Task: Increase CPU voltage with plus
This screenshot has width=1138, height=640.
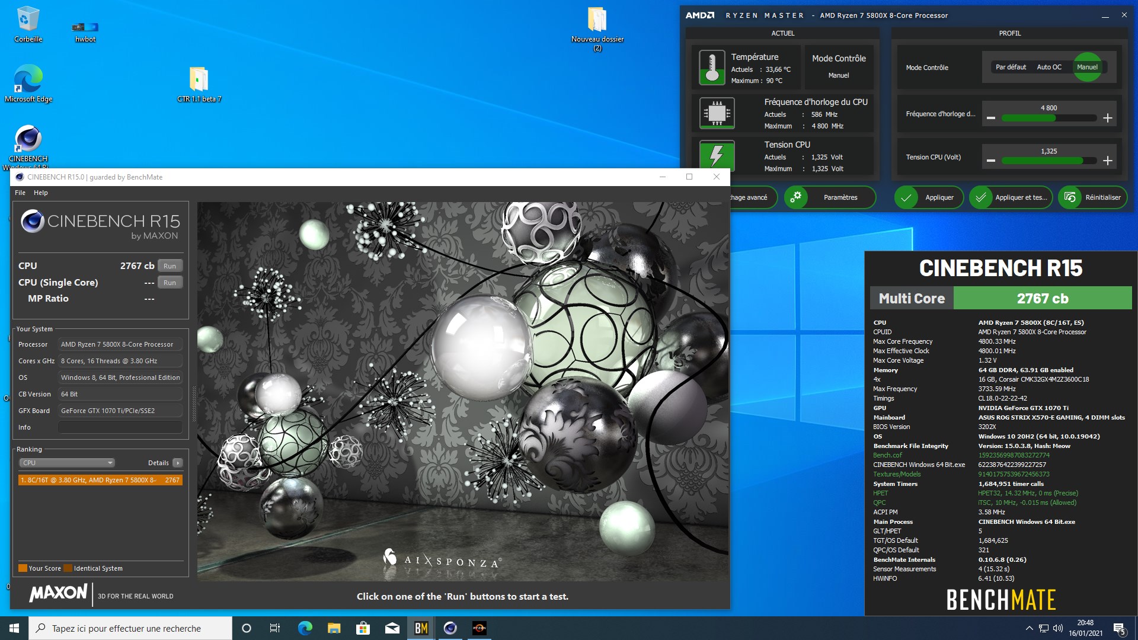Action: coord(1107,161)
